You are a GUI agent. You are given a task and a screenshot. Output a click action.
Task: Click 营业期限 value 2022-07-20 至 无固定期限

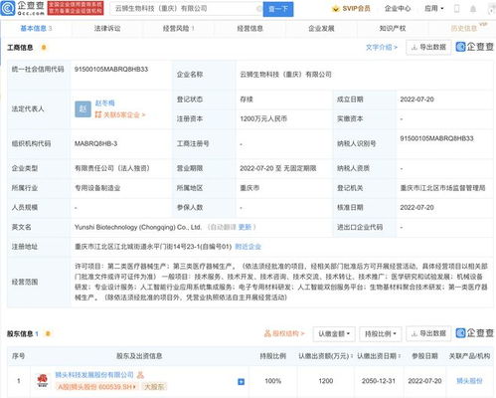(x=278, y=168)
